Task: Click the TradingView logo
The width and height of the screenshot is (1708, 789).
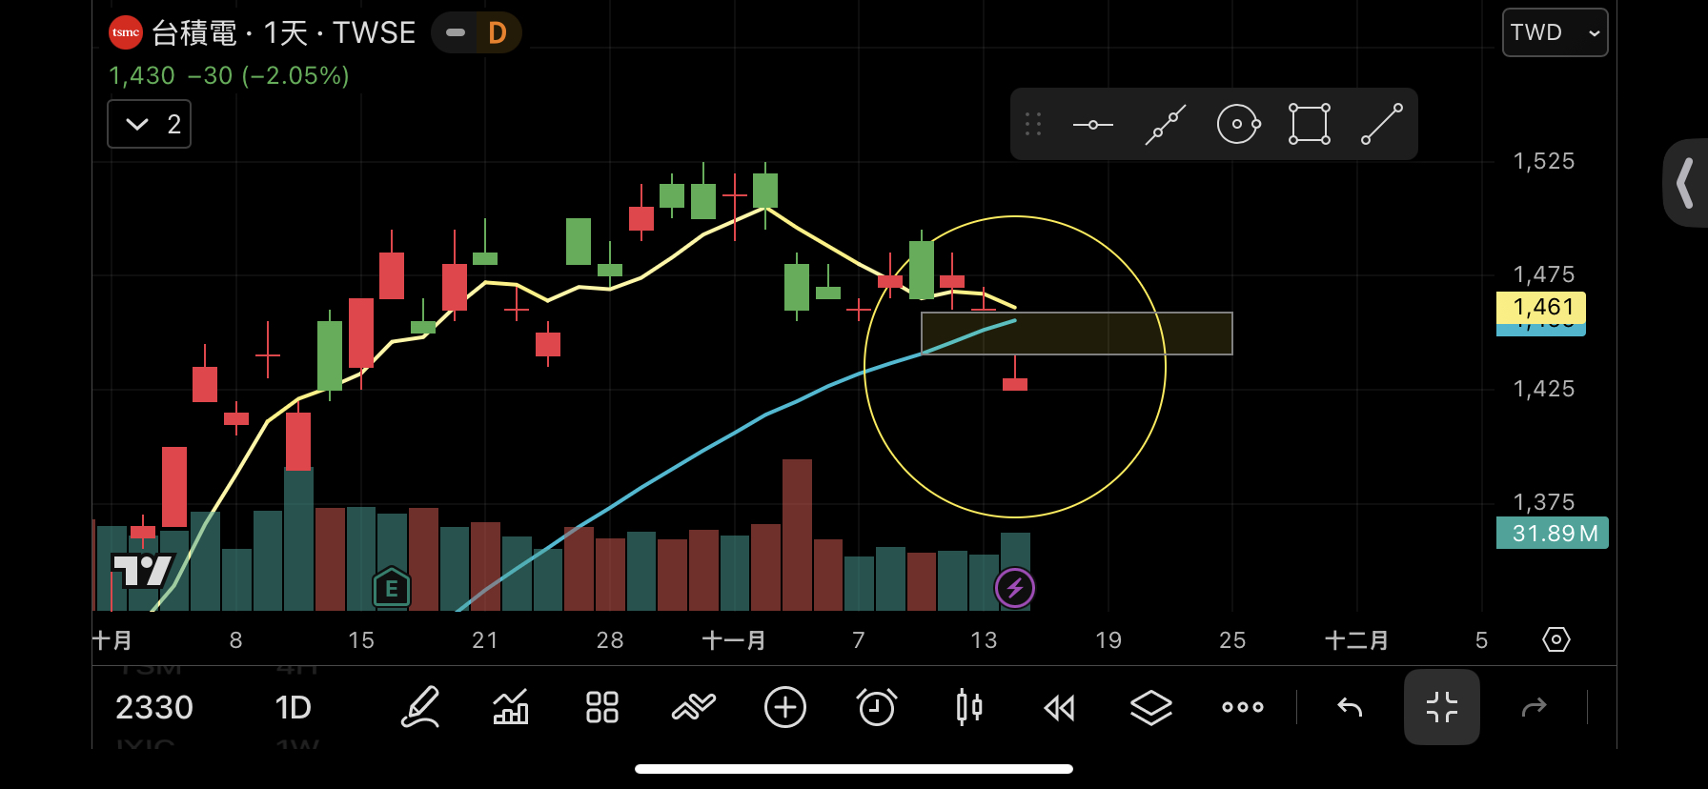Action: (143, 571)
